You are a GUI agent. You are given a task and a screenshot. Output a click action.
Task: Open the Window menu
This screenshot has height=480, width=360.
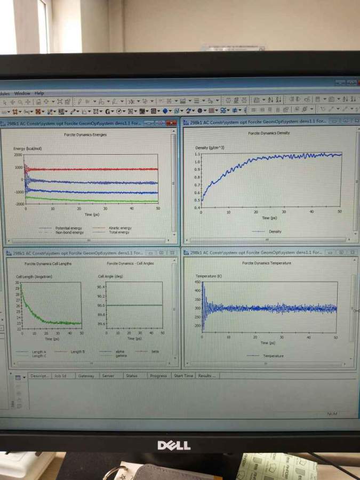[x=22, y=93]
